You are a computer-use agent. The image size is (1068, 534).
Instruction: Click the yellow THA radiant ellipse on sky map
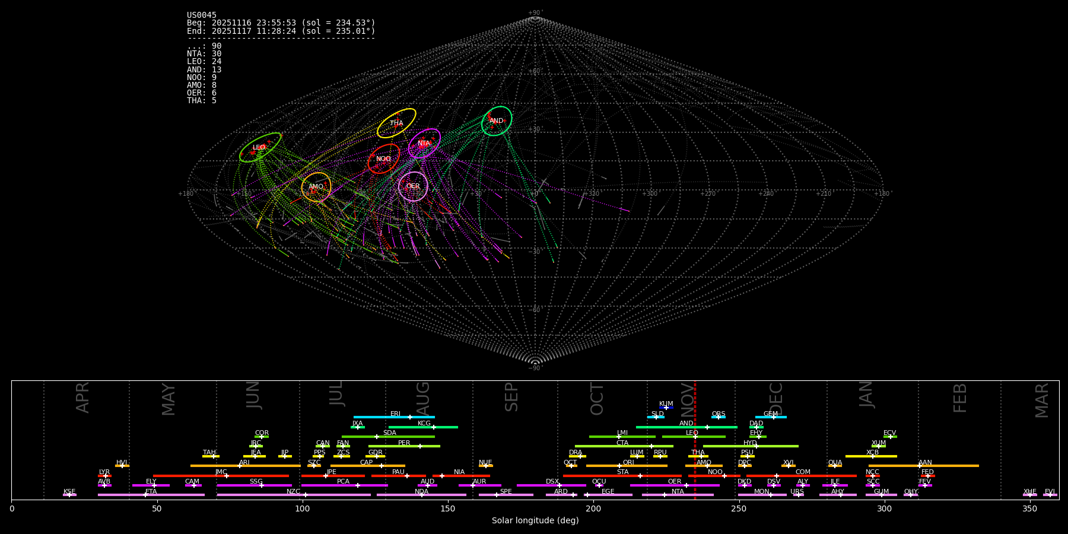pyautogui.click(x=396, y=123)
